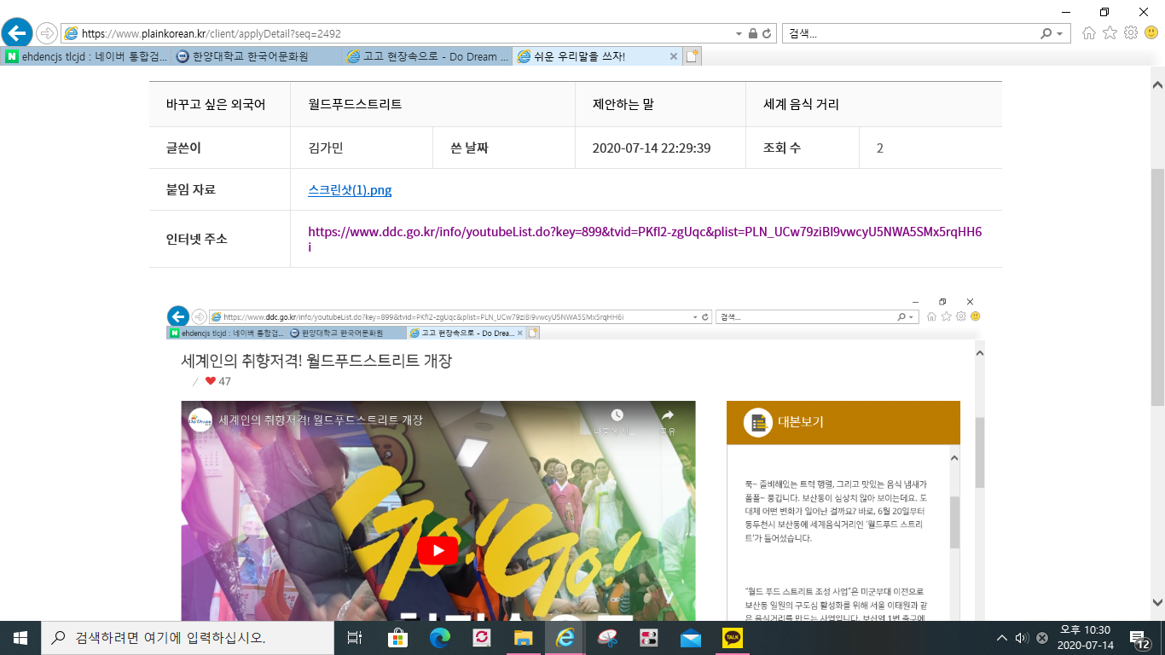The width and height of the screenshot is (1165, 655).
Task: Open browser Tools via the gear icon
Action: (1131, 33)
